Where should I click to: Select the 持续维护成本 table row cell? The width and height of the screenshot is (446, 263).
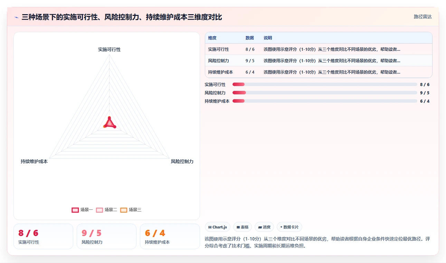(x=220, y=72)
